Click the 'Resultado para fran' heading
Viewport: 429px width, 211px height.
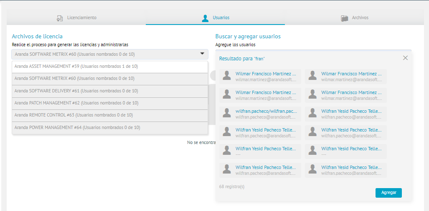242,59
